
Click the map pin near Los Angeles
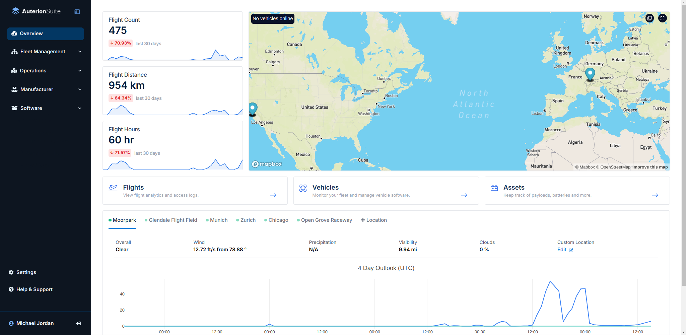tap(253, 109)
